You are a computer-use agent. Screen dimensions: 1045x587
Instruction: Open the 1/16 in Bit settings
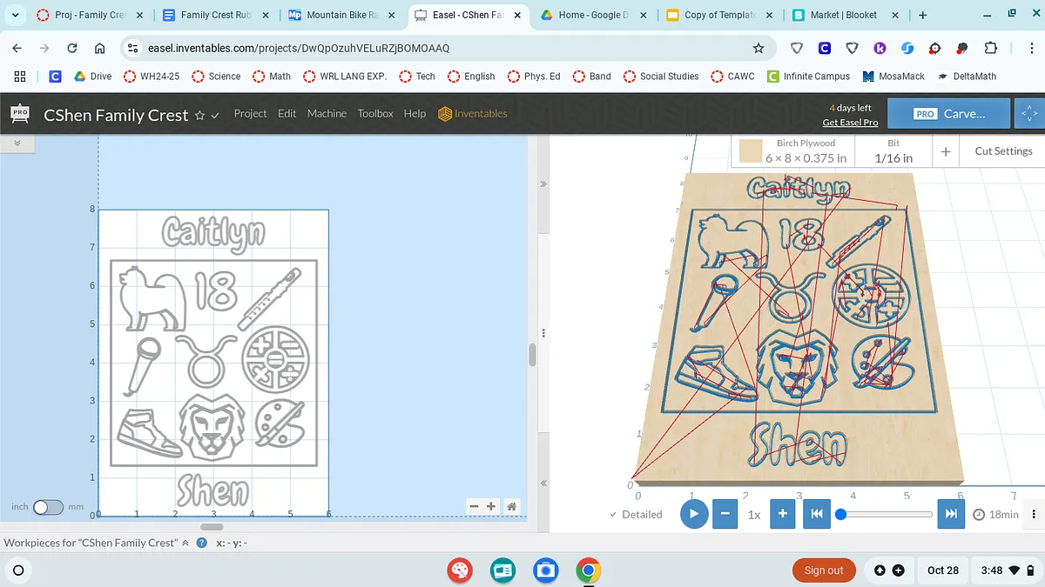(x=893, y=150)
